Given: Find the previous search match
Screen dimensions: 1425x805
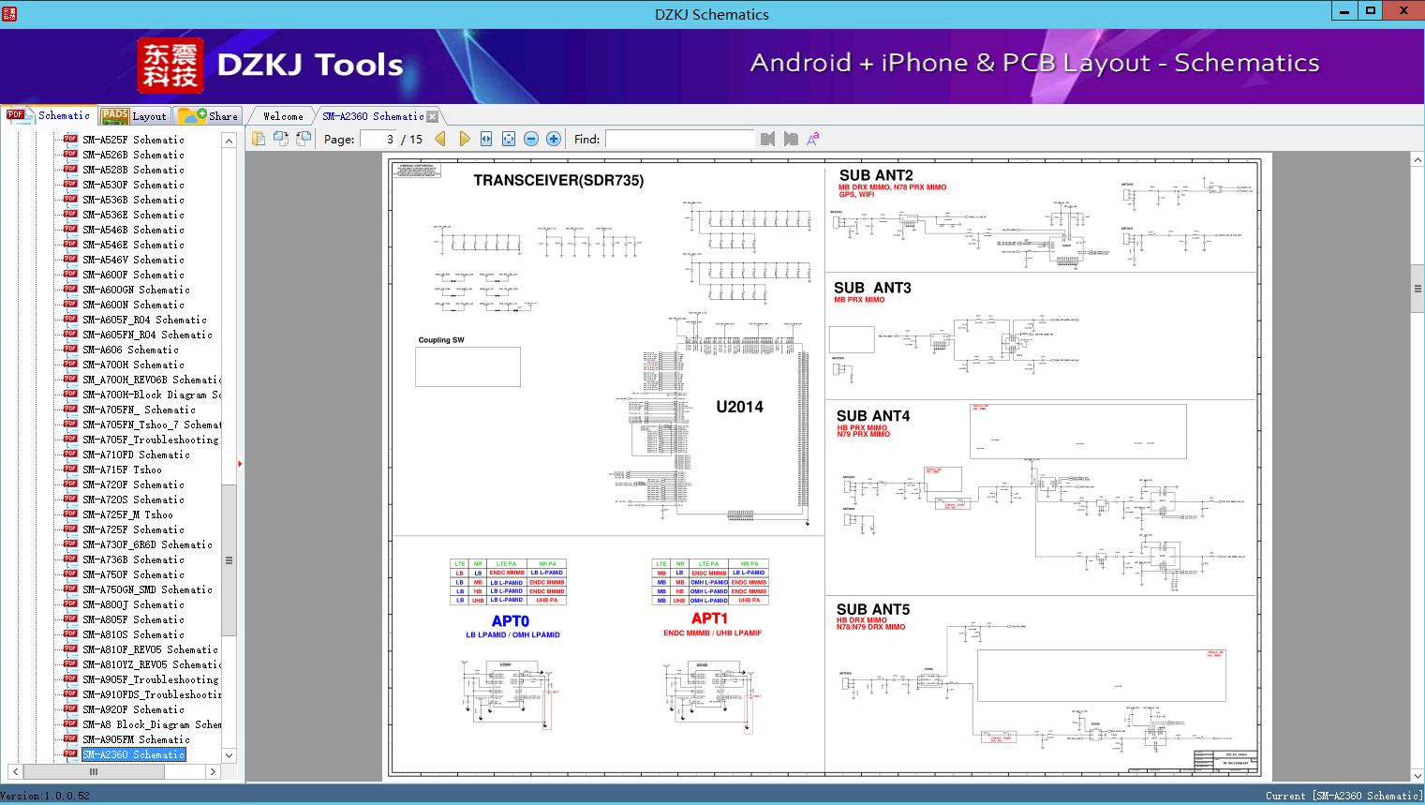Looking at the screenshot, I should [768, 139].
